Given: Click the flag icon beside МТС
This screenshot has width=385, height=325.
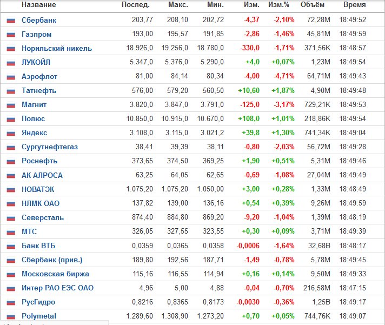Looking at the screenshot, I should pos(11,232).
